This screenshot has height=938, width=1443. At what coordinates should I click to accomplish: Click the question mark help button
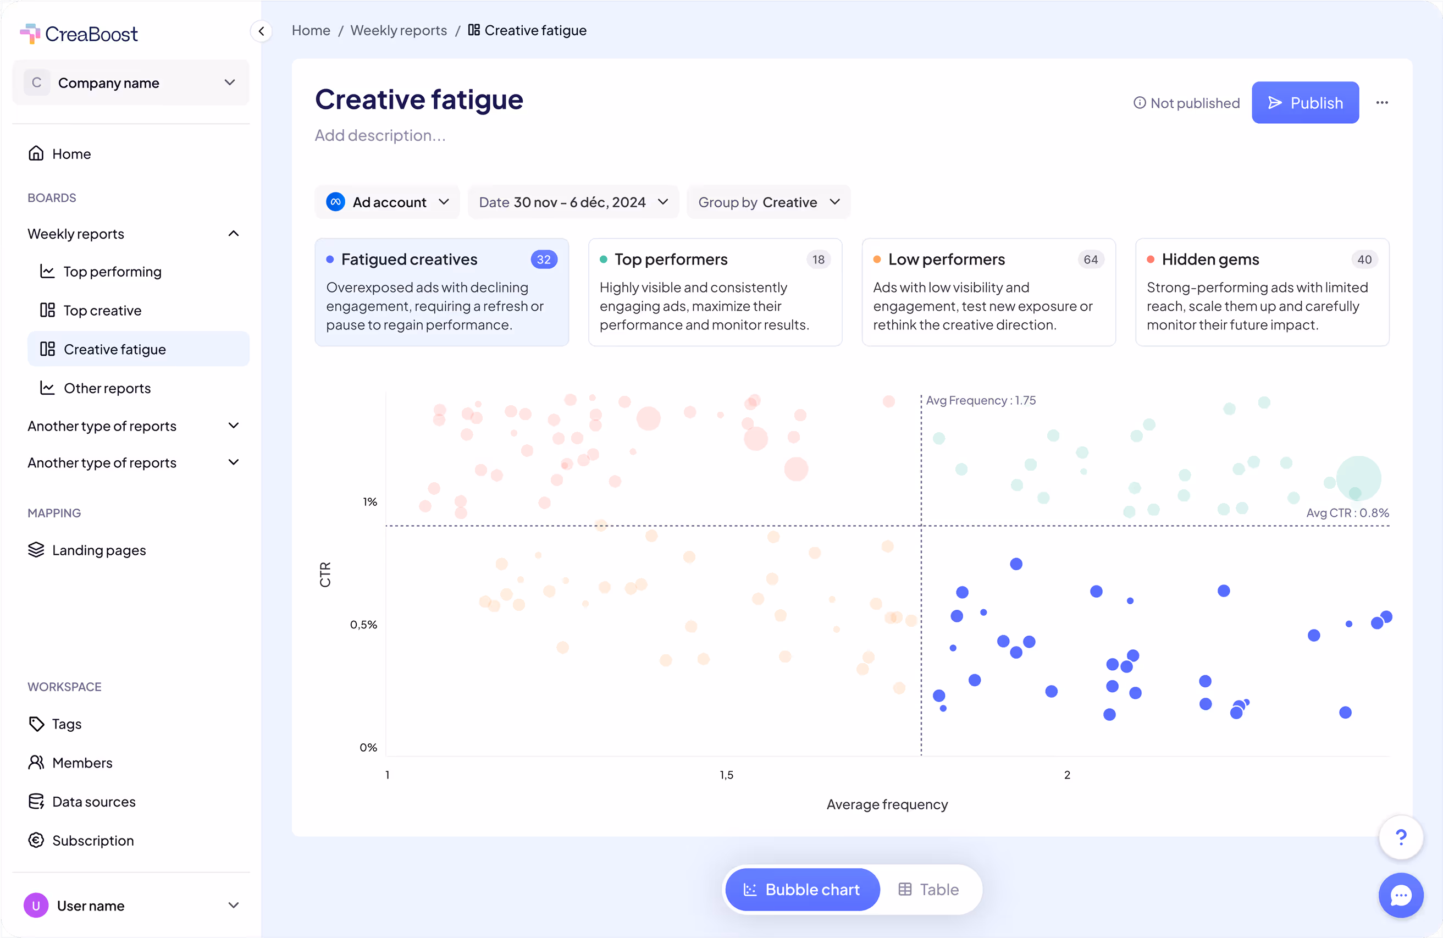[1401, 837]
